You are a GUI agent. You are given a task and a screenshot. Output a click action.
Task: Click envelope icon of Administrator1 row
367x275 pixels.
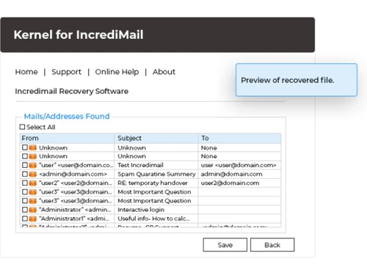pos(33,219)
